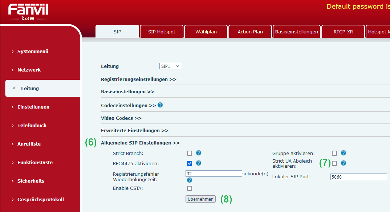The image size is (390, 212).
Task: Click the help icon next to Codeceinstellungen
Action: tap(160, 105)
